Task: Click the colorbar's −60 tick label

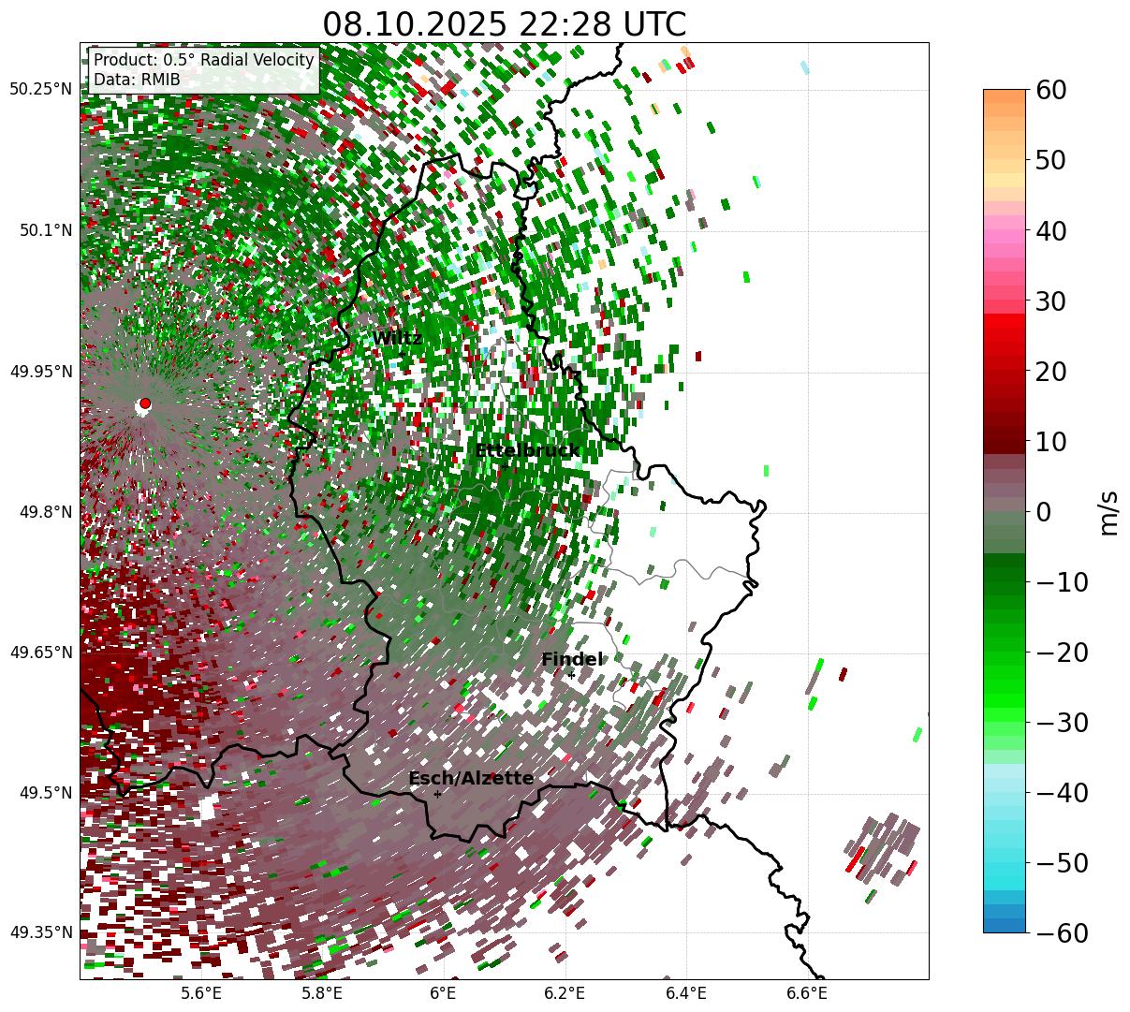Action: point(1061,932)
